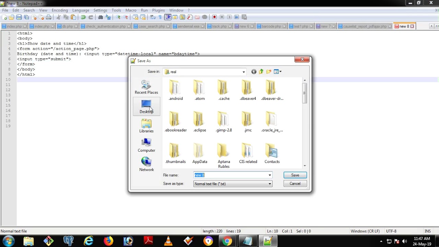This screenshot has height=247, width=439.
Task: Switch to the barcode.php tab
Action: [x=271, y=26]
